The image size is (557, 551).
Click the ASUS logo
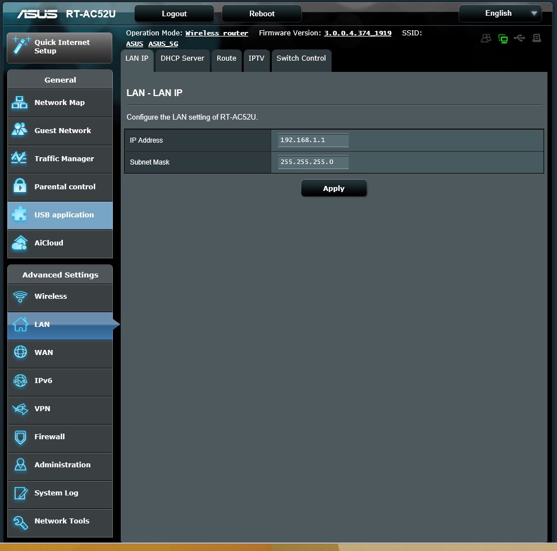pos(37,14)
